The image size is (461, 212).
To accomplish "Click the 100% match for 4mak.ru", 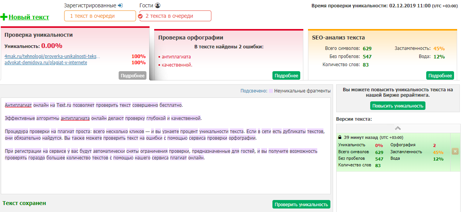I will tap(138, 56).
